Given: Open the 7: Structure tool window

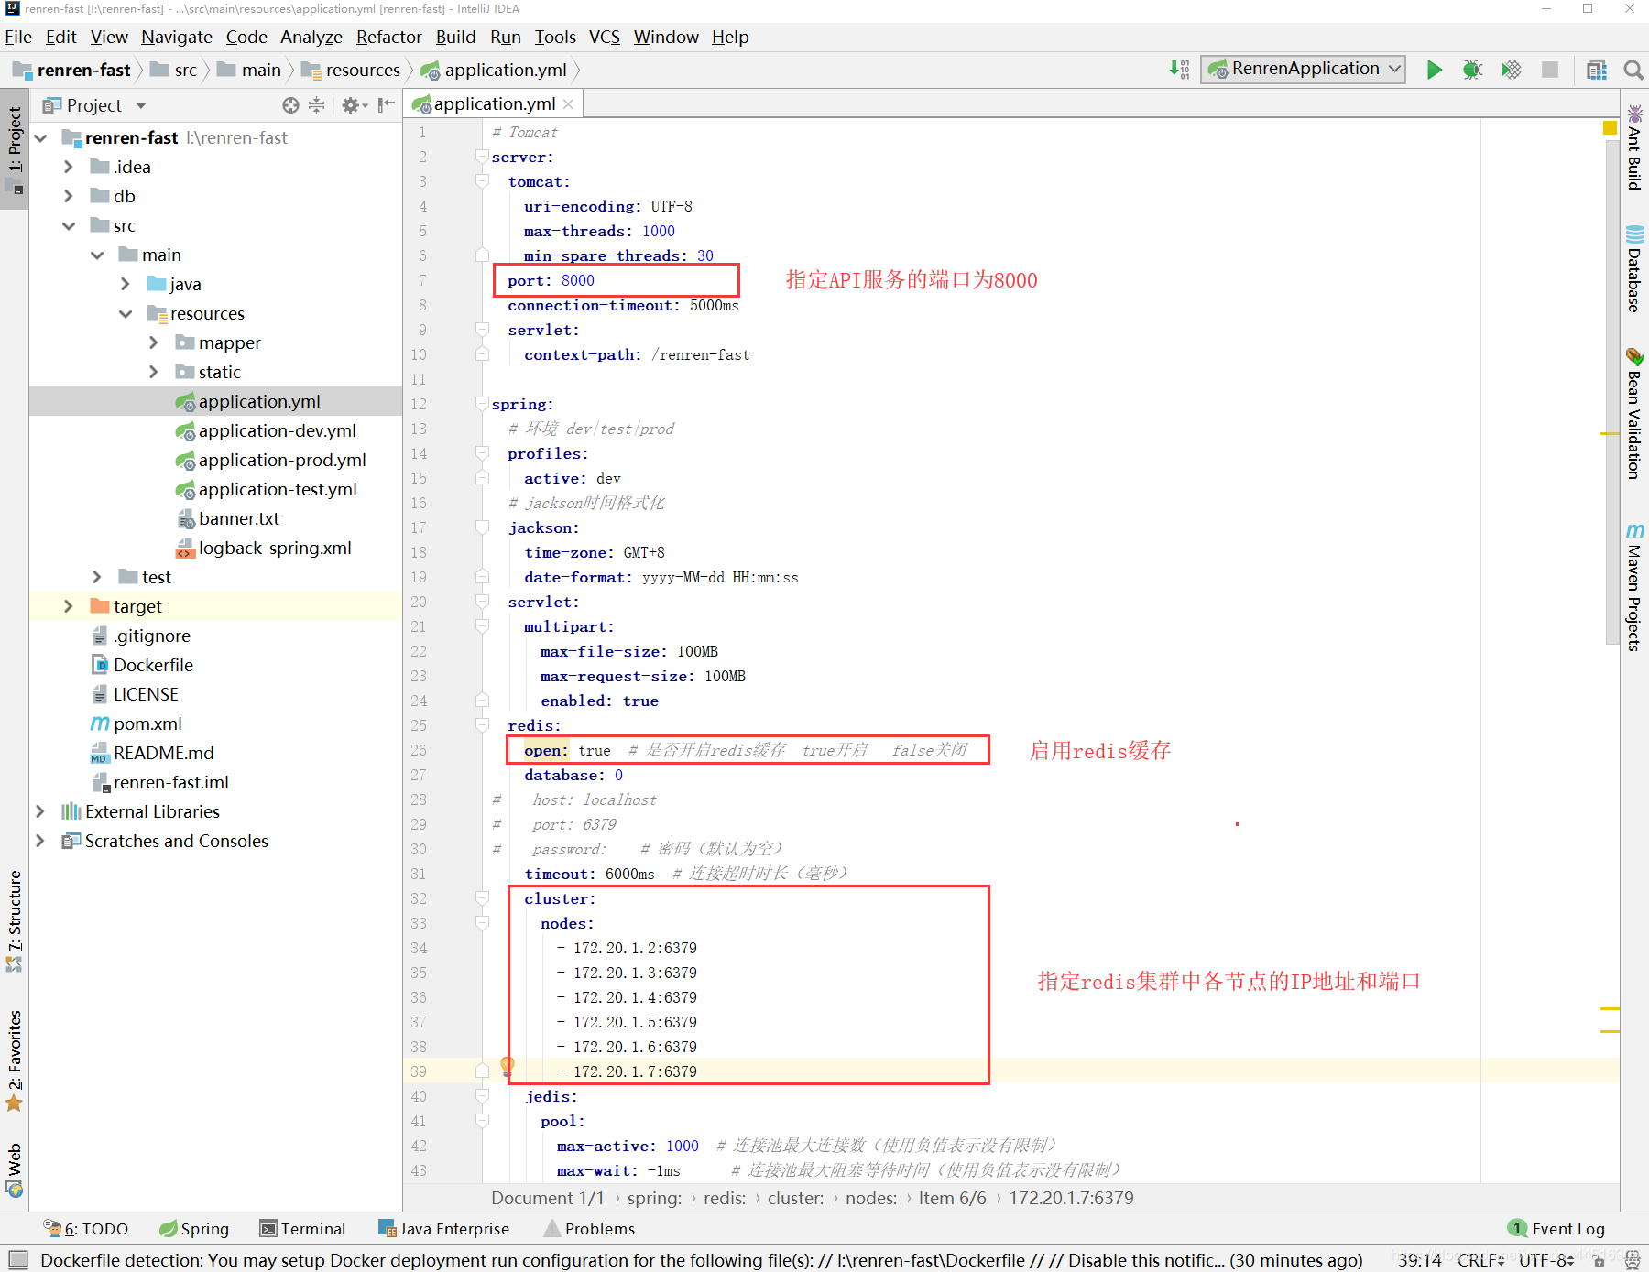Looking at the screenshot, I should [x=15, y=920].
